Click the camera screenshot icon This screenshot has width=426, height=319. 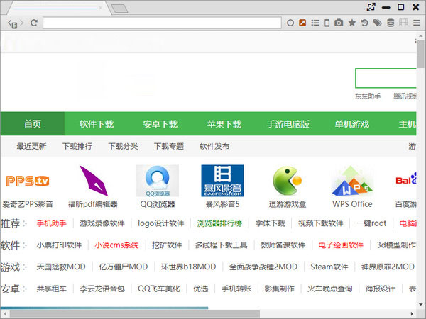click(339, 23)
